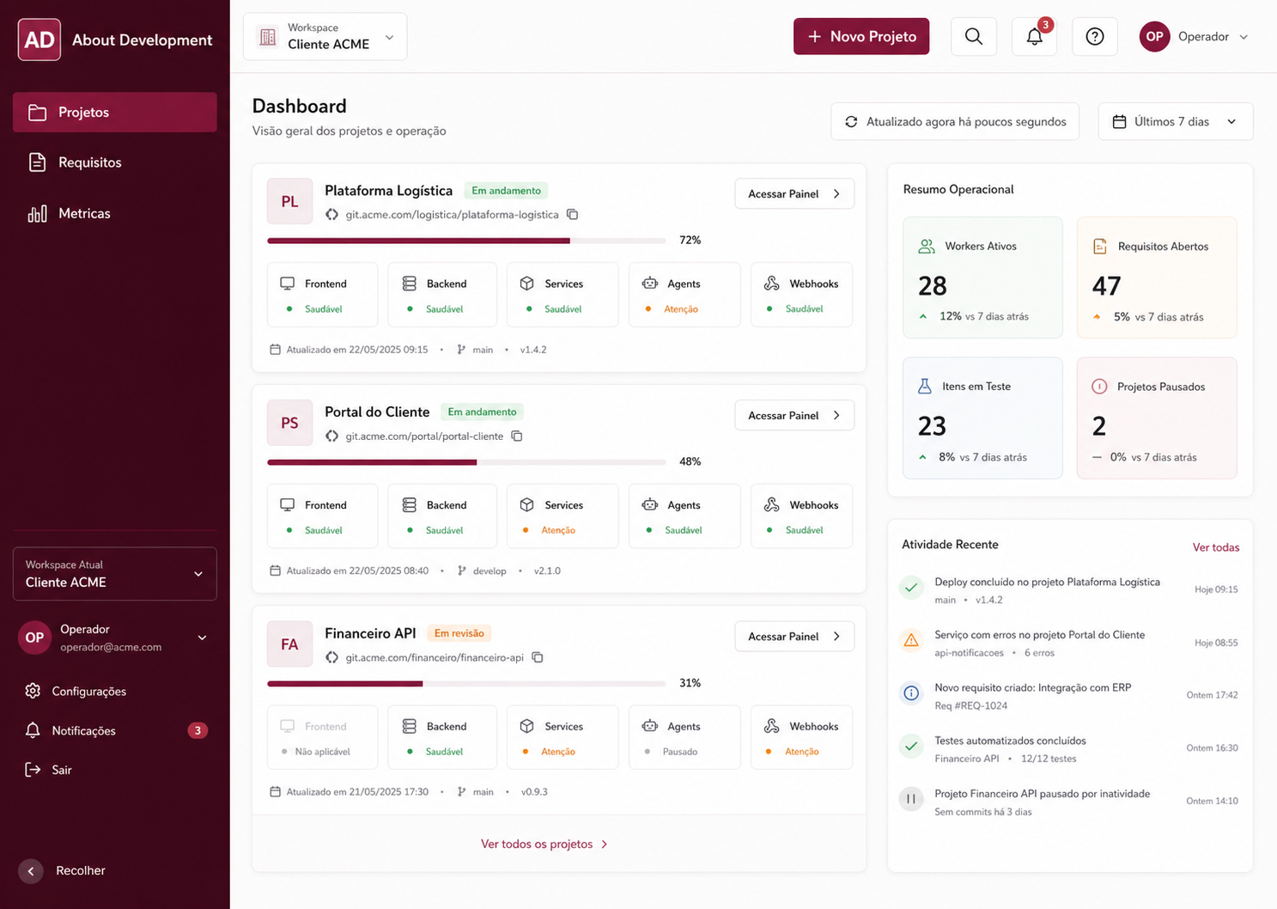The image size is (1277, 909).
Task: Click Acessar Painel for Portal do Cliente
Action: click(794, 416)
